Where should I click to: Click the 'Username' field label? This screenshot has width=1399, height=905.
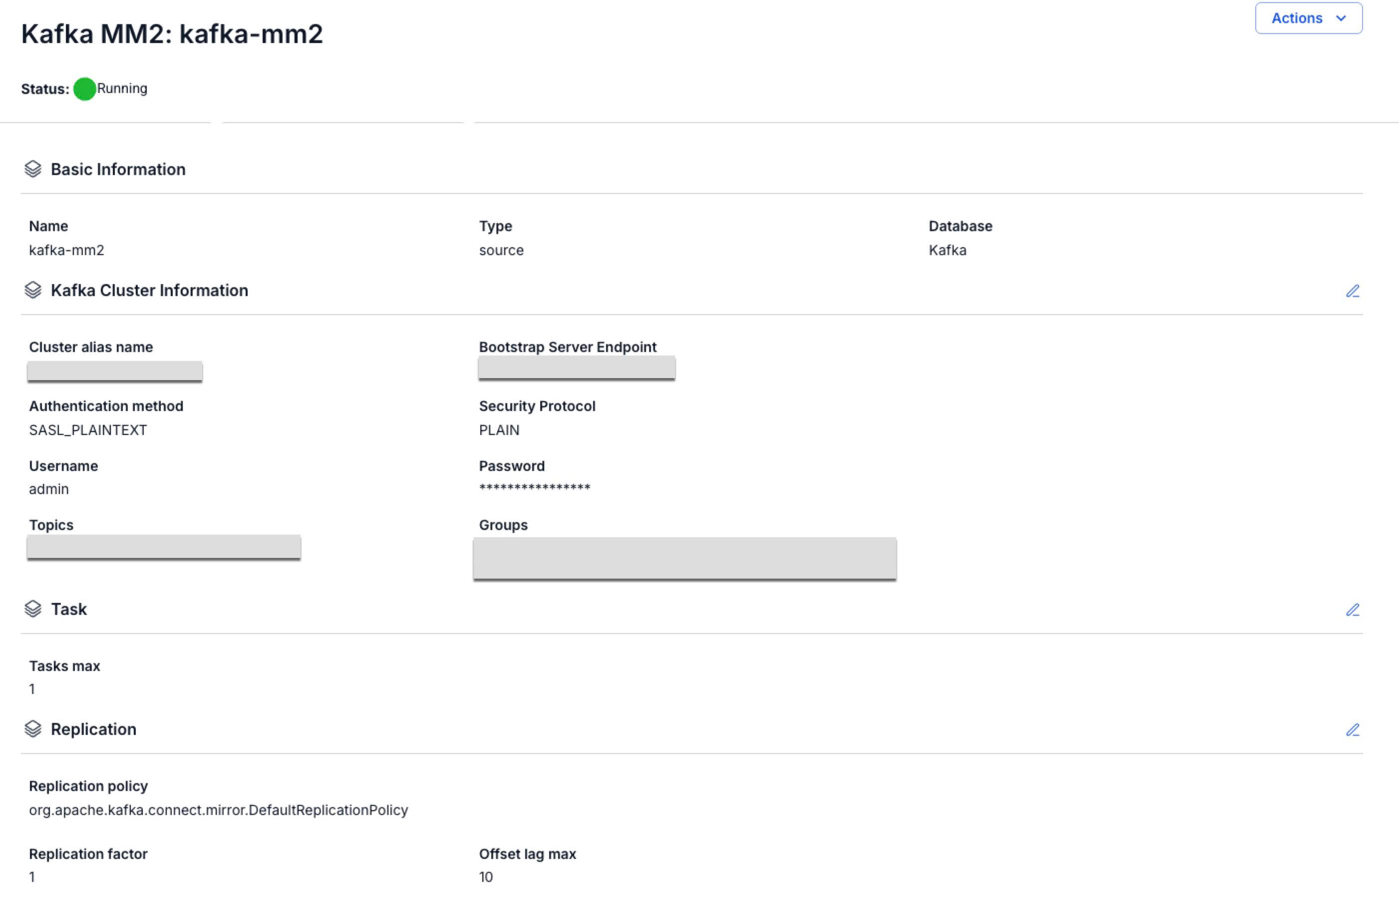[63, 466]
